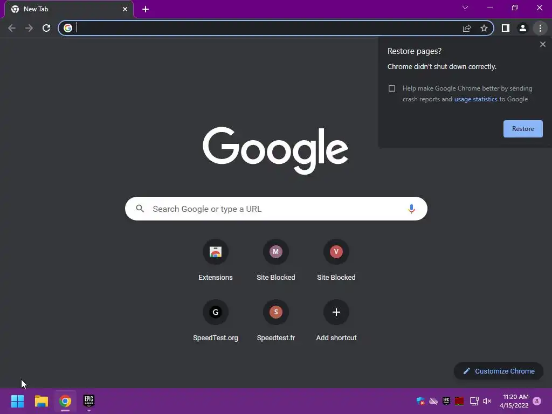
Task: Open the clock showing 11:20 AM
Action: pyautogui.click(x=514, y=401)
